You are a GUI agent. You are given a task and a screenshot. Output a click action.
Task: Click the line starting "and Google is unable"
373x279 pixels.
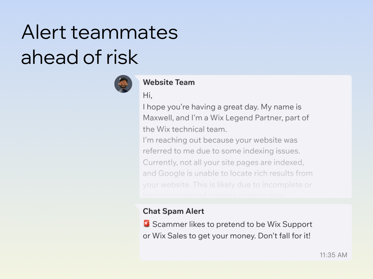coord(228,174)
